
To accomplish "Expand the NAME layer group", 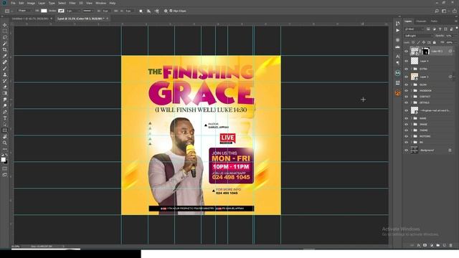I will click(x=411, y=118).
